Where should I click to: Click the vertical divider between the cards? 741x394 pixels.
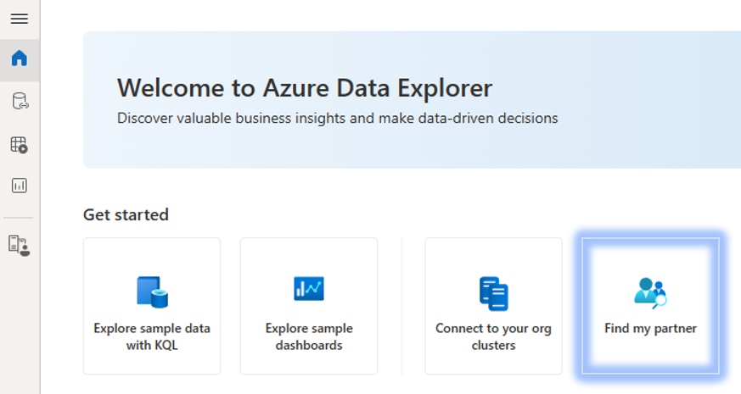401,305
